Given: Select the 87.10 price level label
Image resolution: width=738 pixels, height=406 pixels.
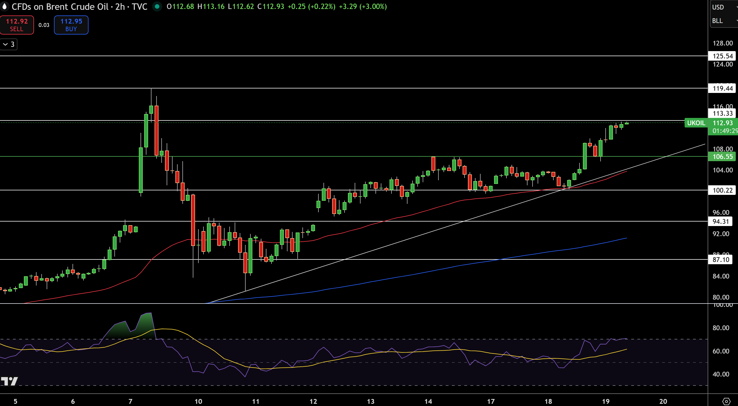Looking at the screenshot, I should point(720,259).
